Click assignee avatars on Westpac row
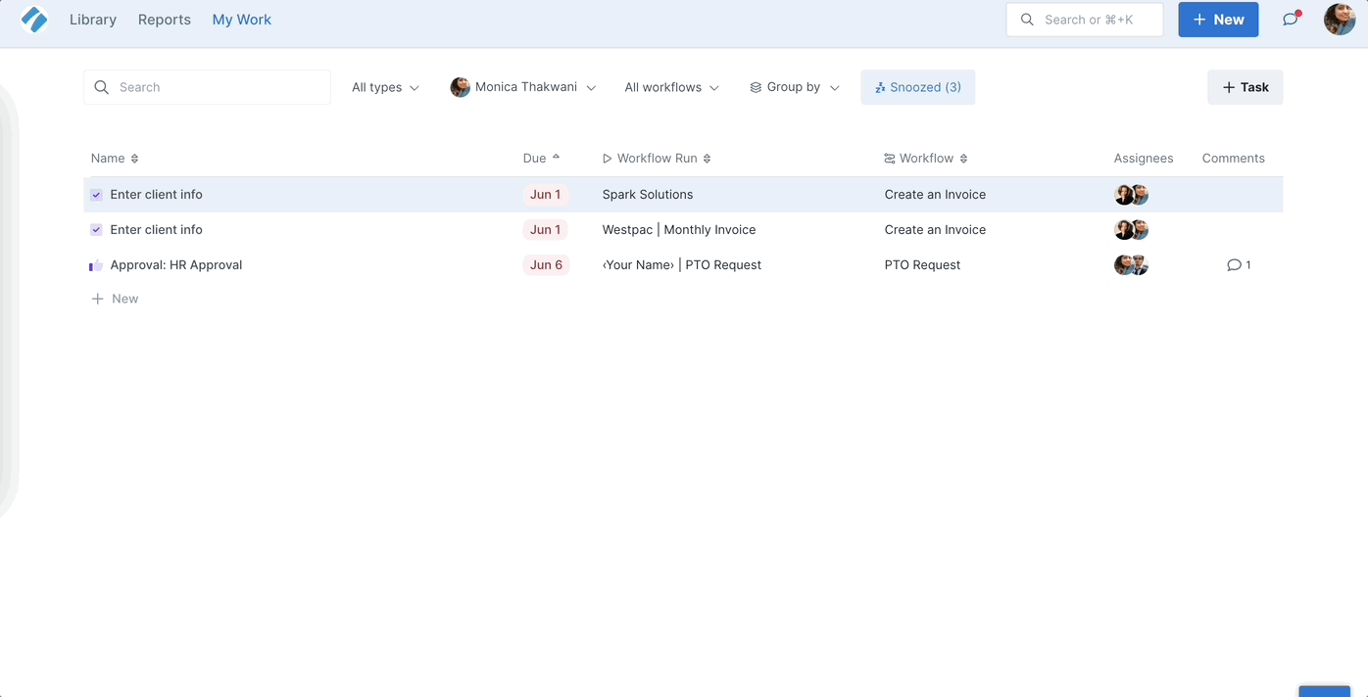 1131,230
